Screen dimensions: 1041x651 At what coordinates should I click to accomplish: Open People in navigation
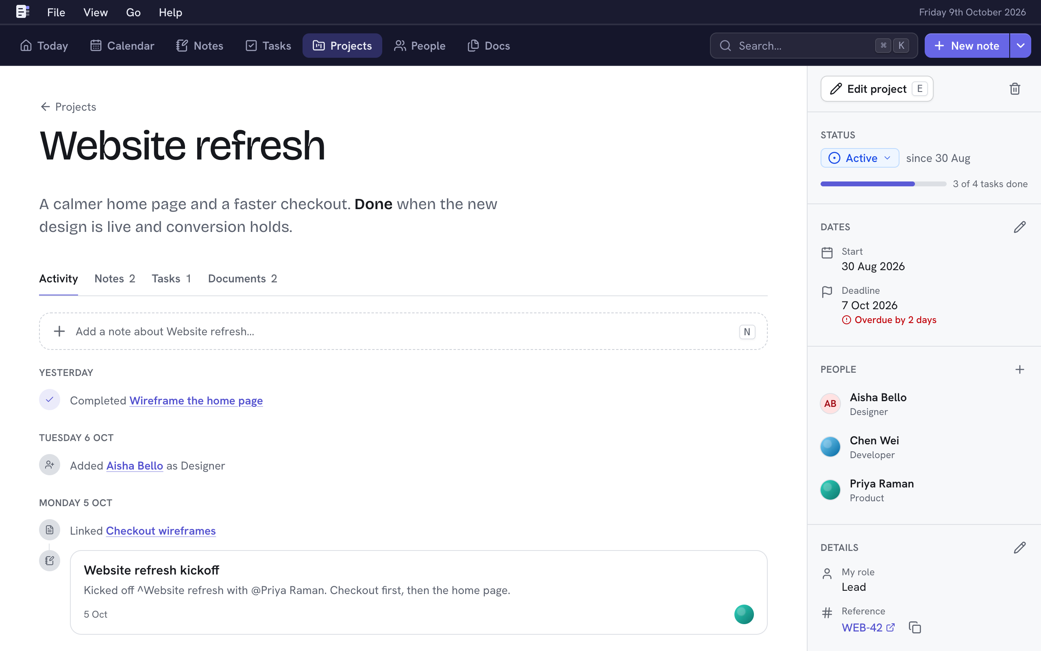(419, 46)
